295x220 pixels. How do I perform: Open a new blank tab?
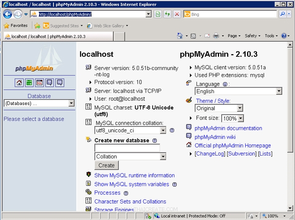[119, 37]
